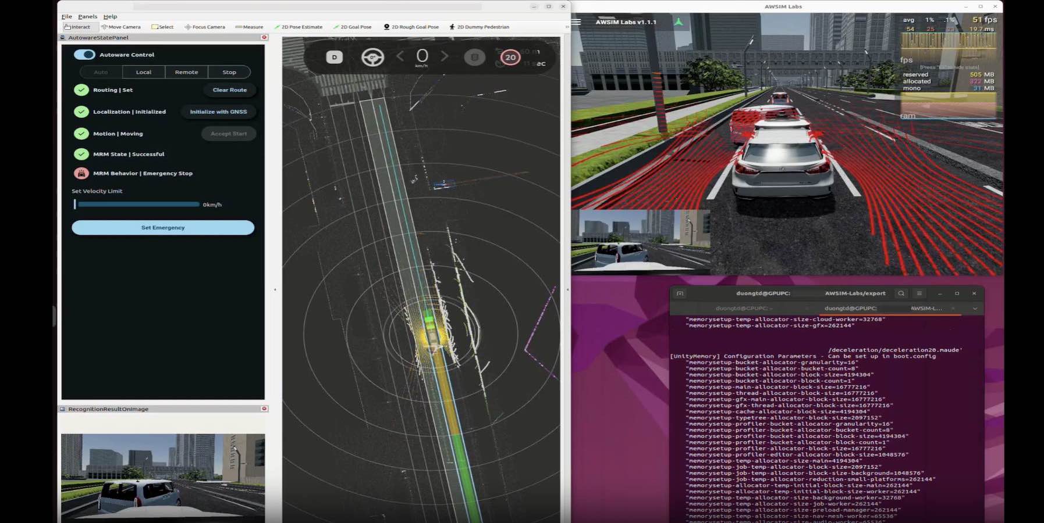Image resolution: width=1044 pixels, height=523 pixels.
Task: Collapse the left panel splitter handle
Action: pos(275,289)
